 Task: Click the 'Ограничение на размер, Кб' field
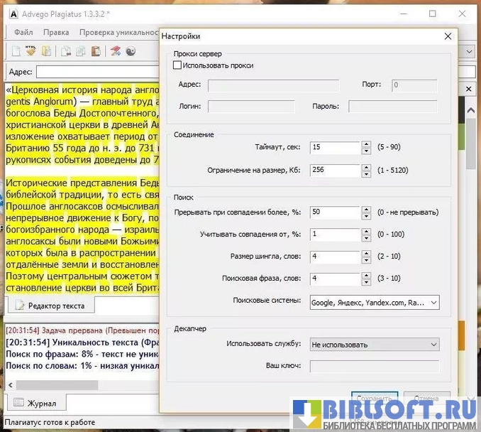coord(335,171)
